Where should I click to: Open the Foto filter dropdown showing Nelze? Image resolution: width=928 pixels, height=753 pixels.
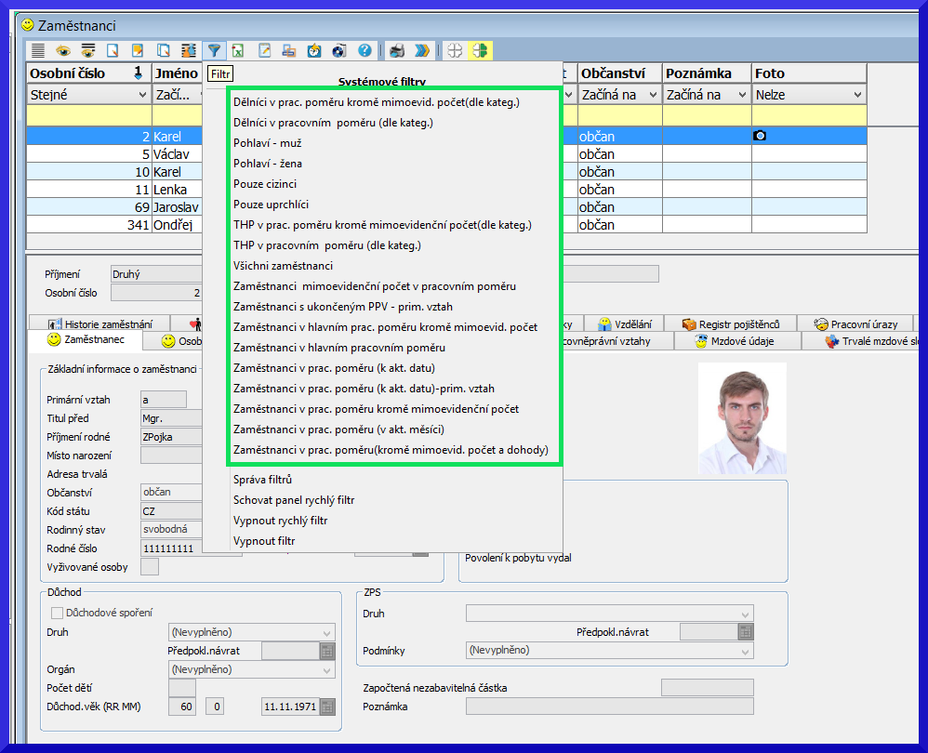point(856,95)
